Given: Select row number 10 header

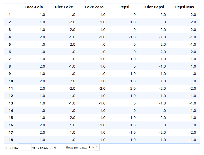Looking at the screenshot, I should (11, 81).
